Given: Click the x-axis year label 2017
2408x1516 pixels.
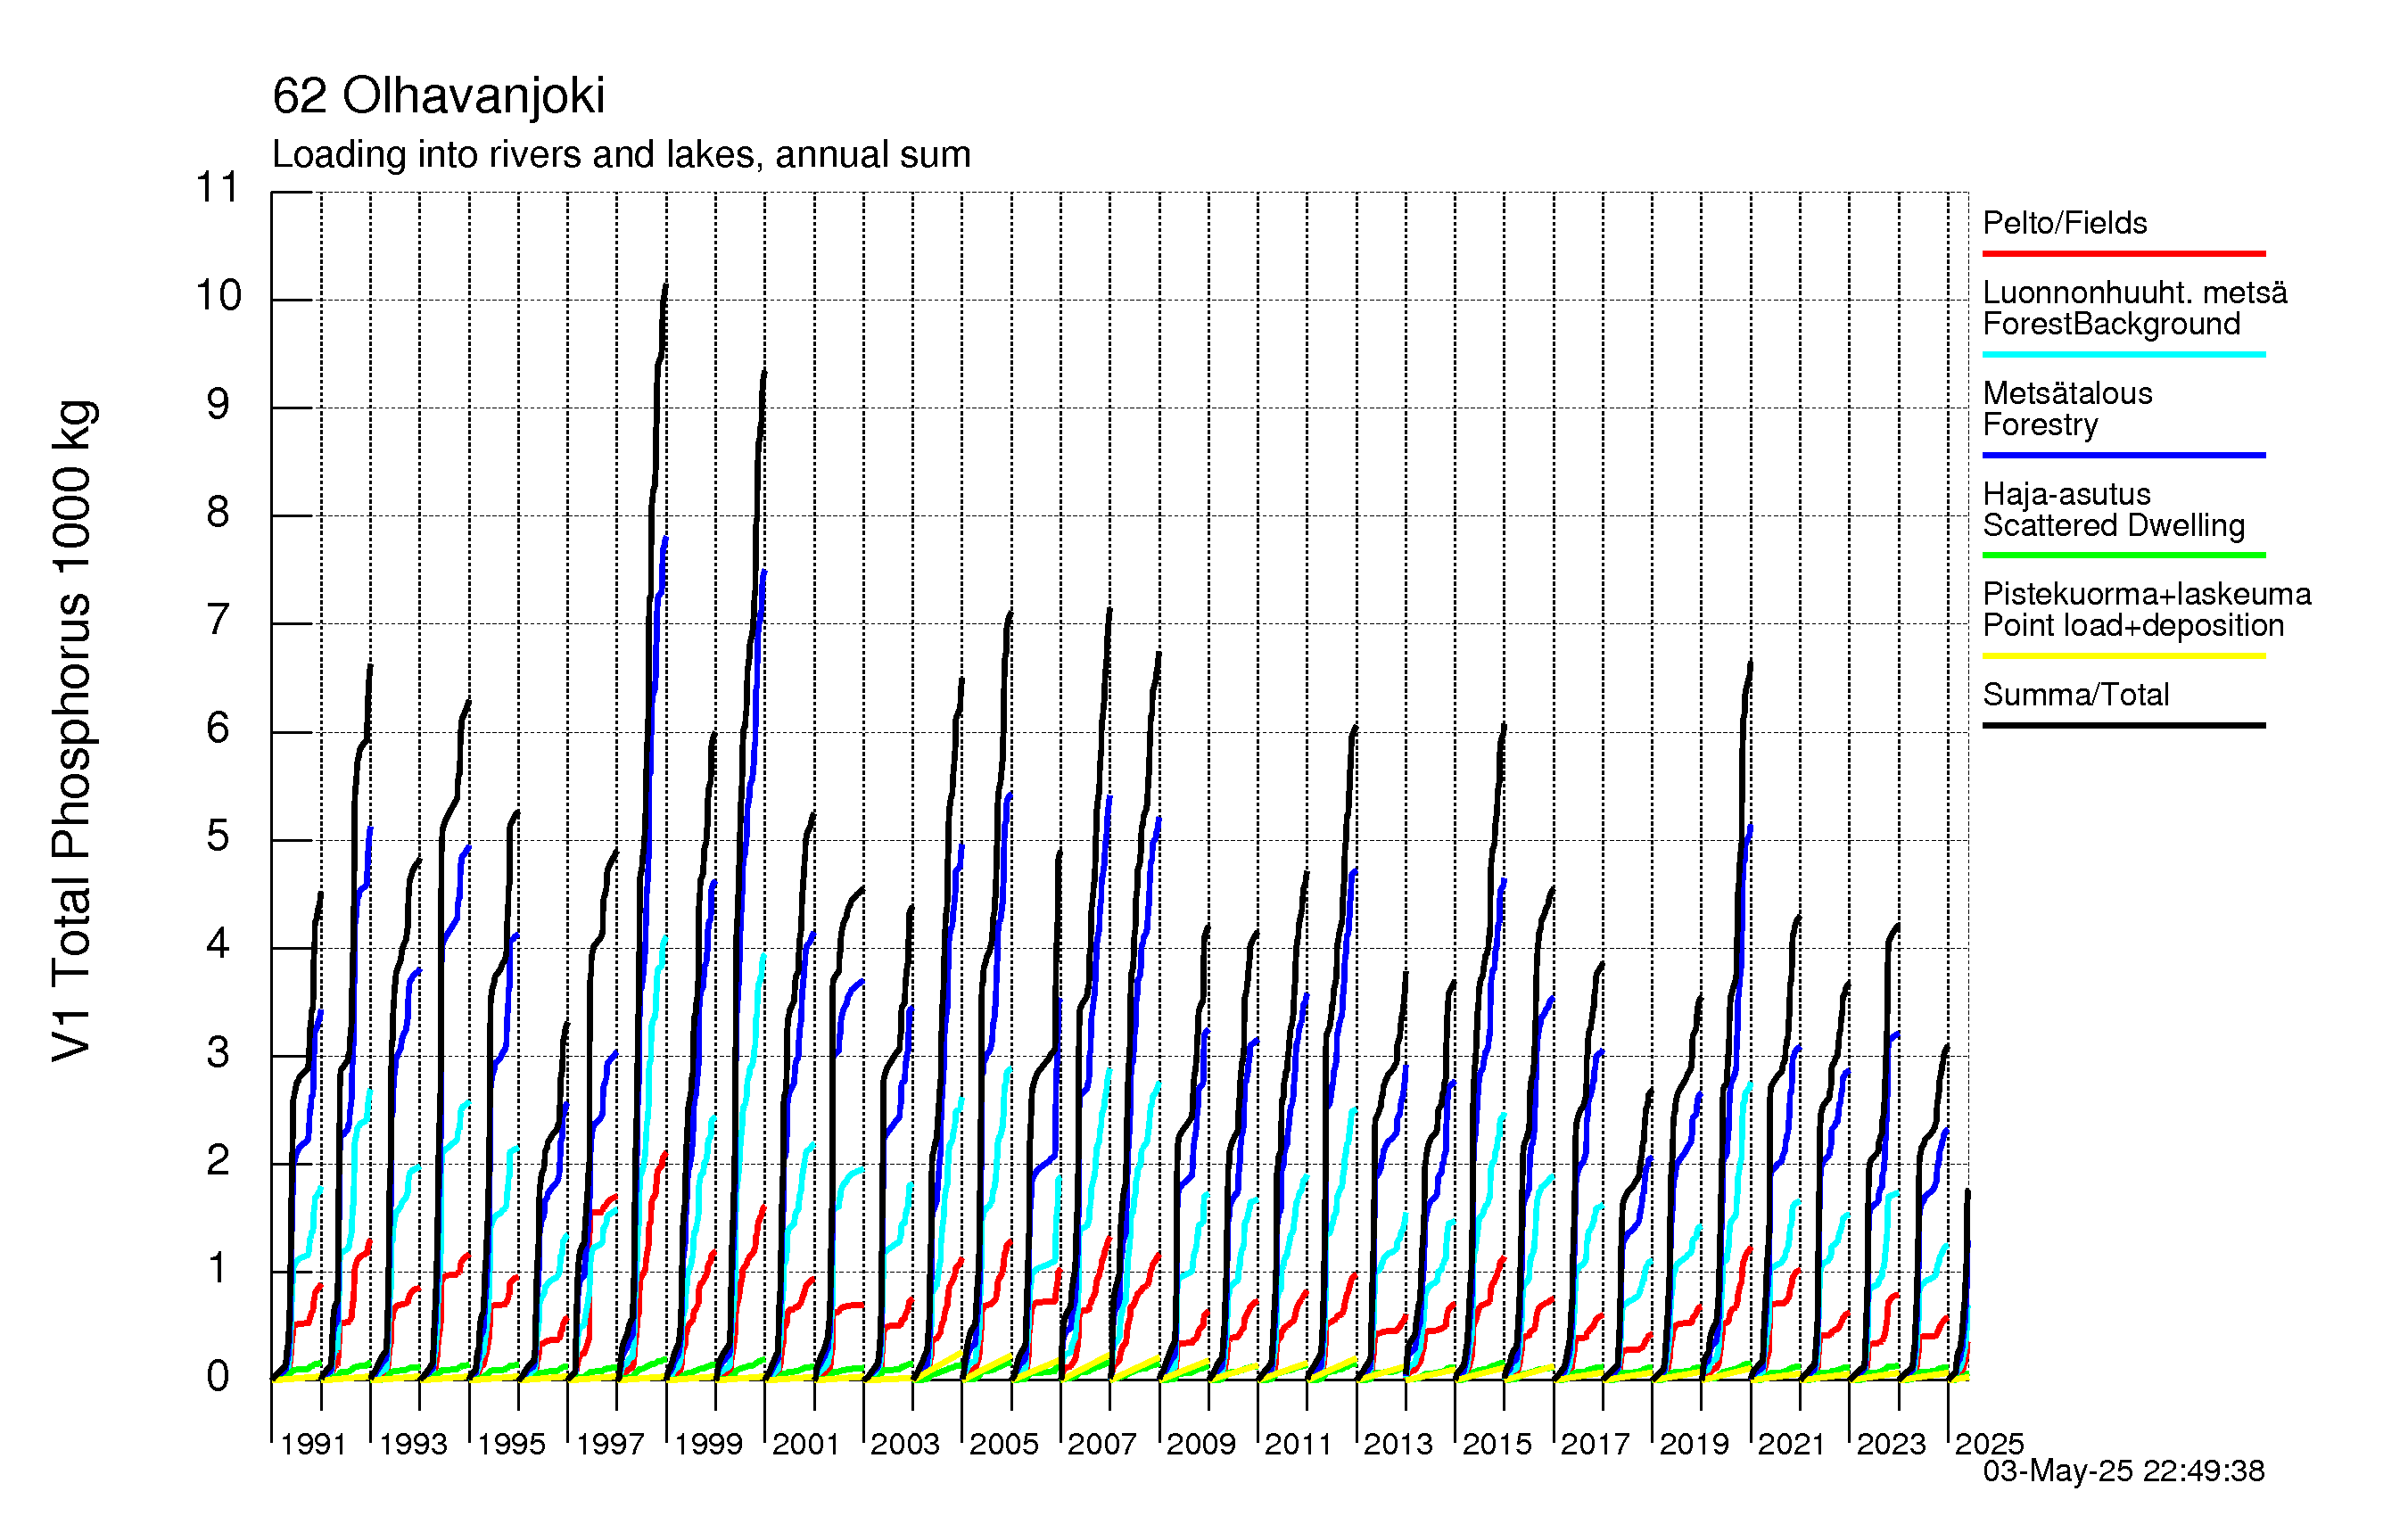Looking at the screenshot, I should [1595, 1444].
